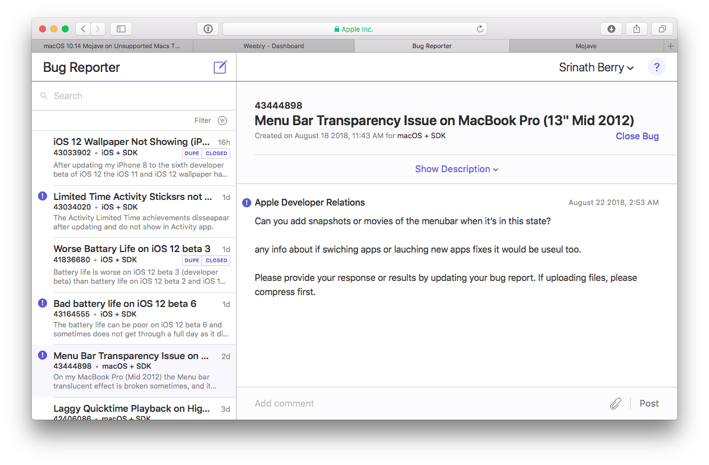Switch to Weebly - Dashboard tab

click(273, 46)
